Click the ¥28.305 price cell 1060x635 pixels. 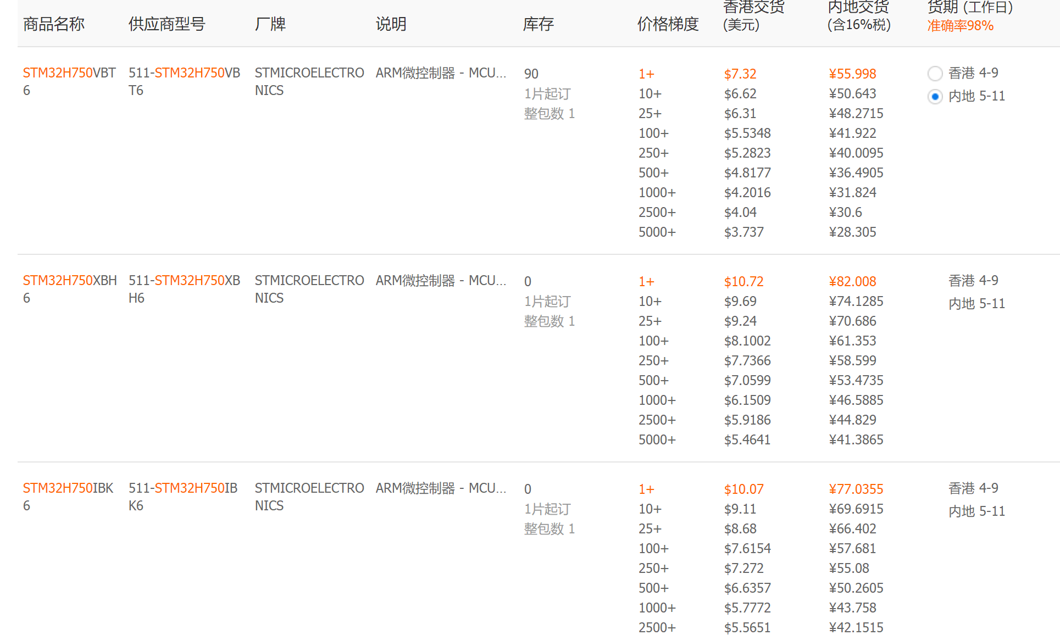(852, 232)
